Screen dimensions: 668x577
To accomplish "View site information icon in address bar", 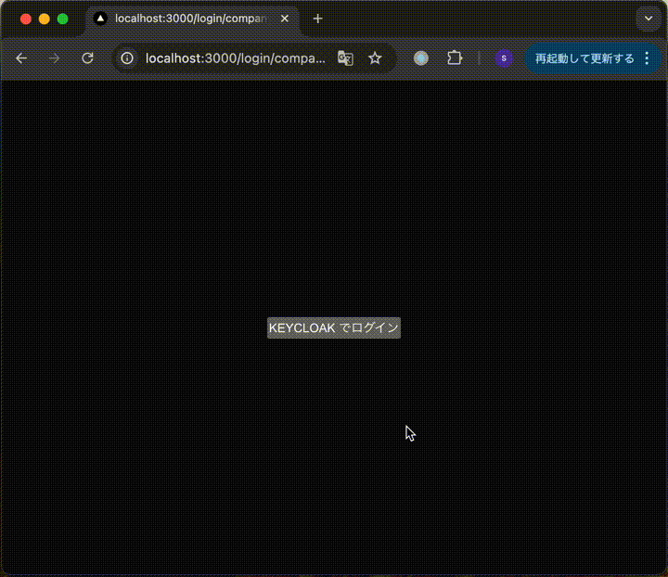I will [x=127, y=58].
